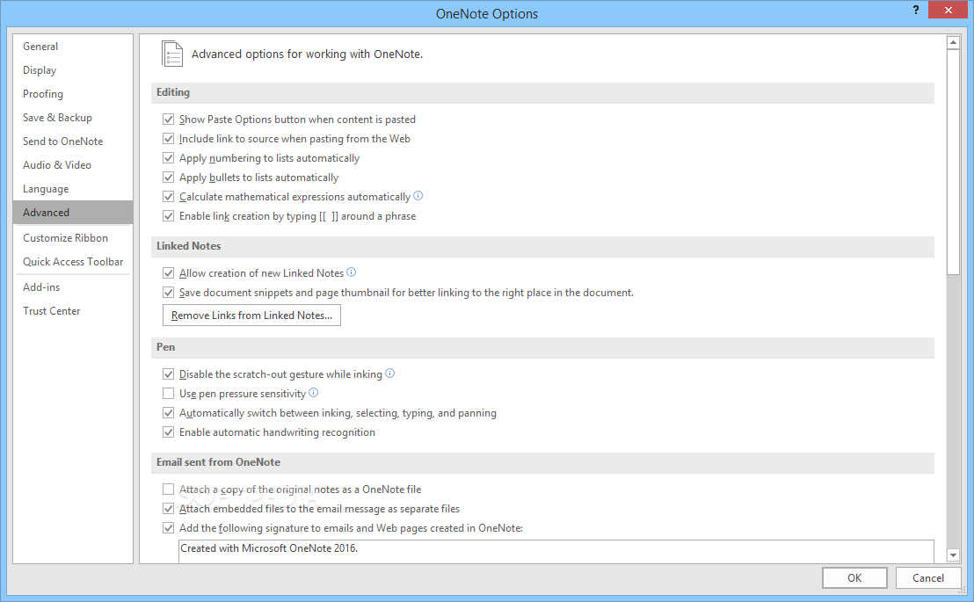The width and height of the screenshot is (974, 602).
Task: Toggle Enable link creation by typing brackets
Action: (168, 216)
